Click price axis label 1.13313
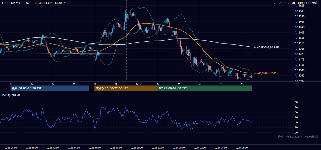Image resolution: width=321 pixels, height=150 pixels. click(300, 43)
